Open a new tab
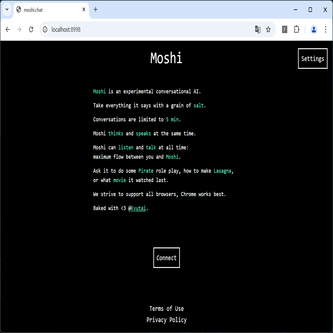 pos(96,9)
